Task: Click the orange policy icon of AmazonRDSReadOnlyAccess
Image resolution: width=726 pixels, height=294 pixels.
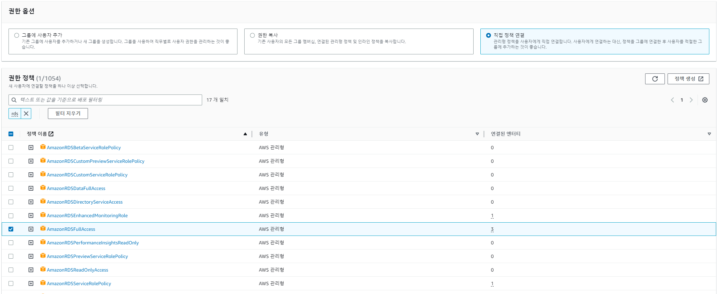Action: click(x=43, y=269)
